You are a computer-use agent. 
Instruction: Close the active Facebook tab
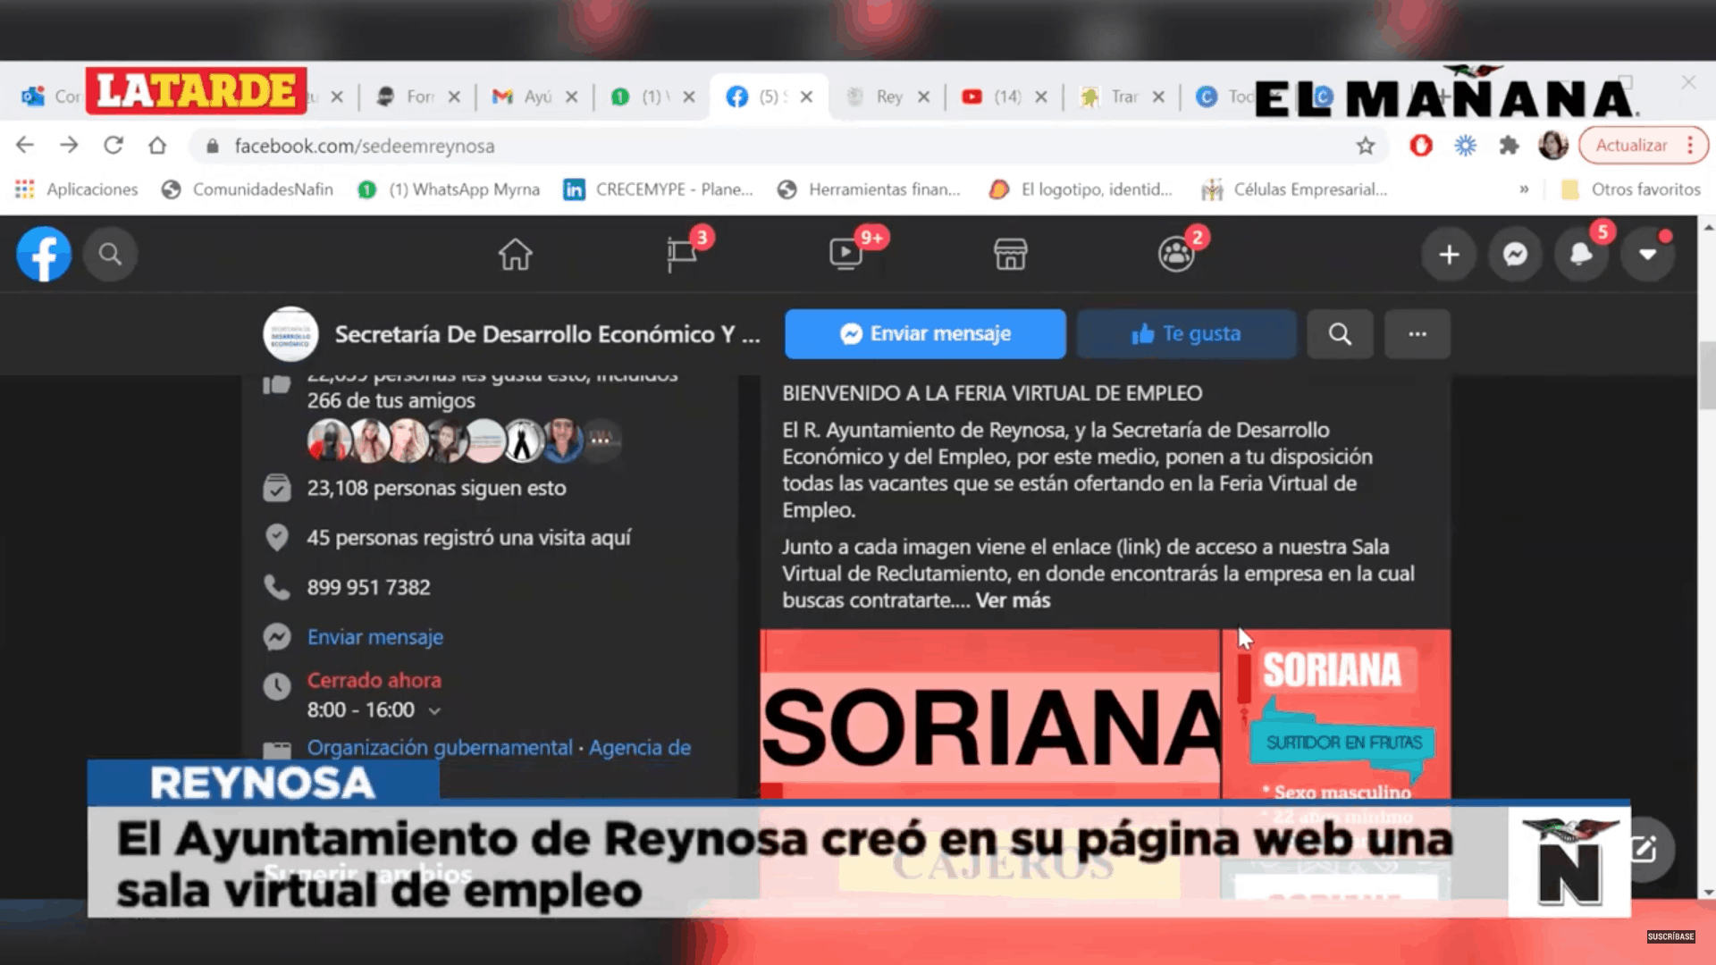(x=806, y=96)
